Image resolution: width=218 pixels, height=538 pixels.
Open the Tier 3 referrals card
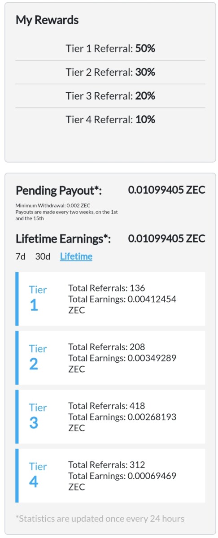pyautogui.click(x=110, y=417)
